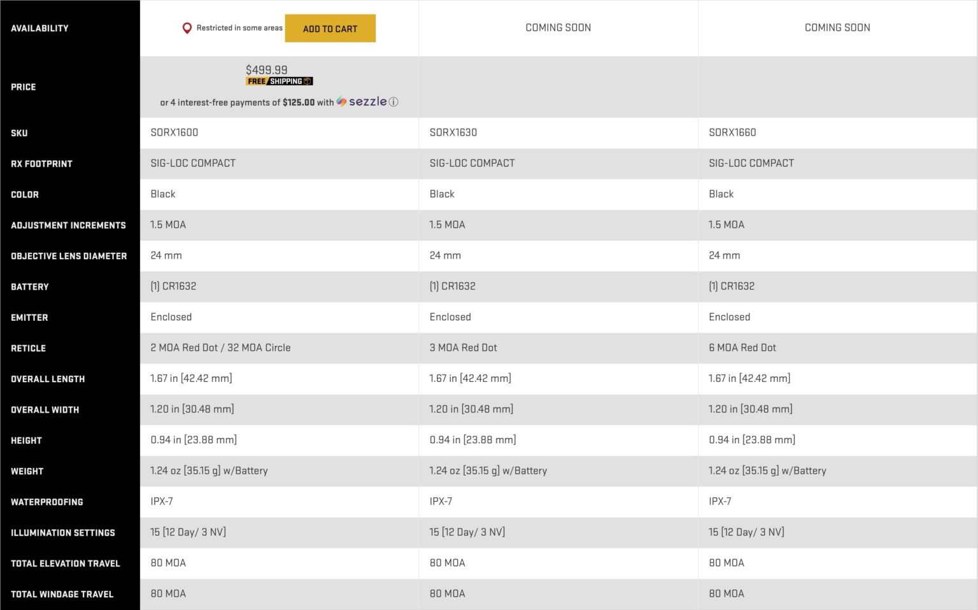
Task: Select the '3 MOA Red Dot' reticle cell
Action: [463, 348]
